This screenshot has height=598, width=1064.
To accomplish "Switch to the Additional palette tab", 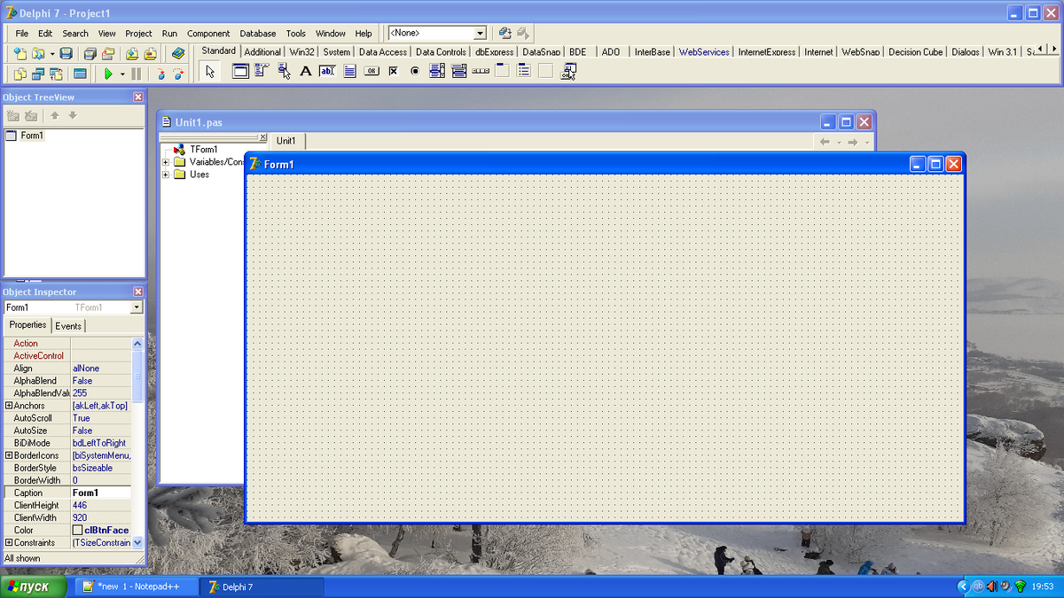I will 262,51.
